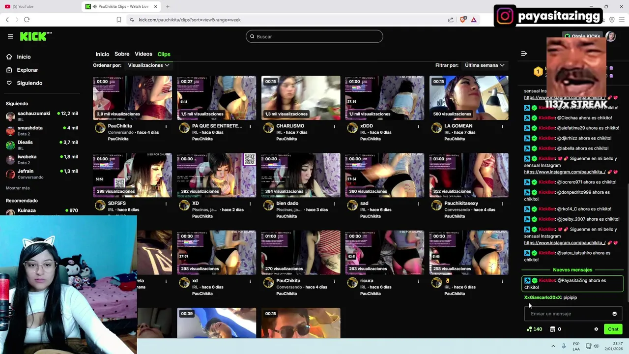The width and height of the screenshot is (629, 354).
Task: Open options menu for the CHARLISMO clip
Action: (x=334, y=126)
